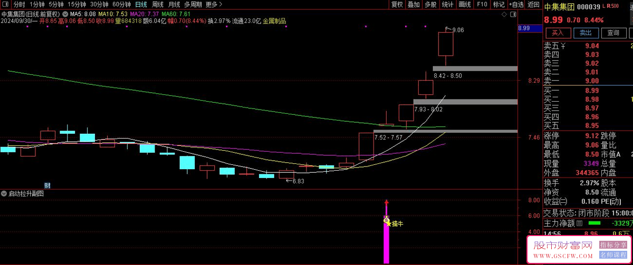Click the MA60: 7.61 indicator label
This screenshot has height=265, width=633.
coord(176,14)
